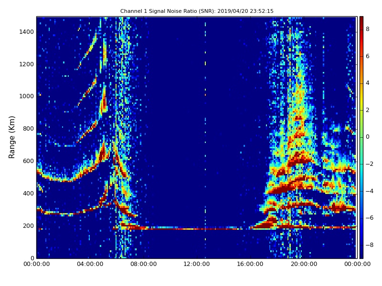Click the 16:00:00 time tick label

click(250, 264)
